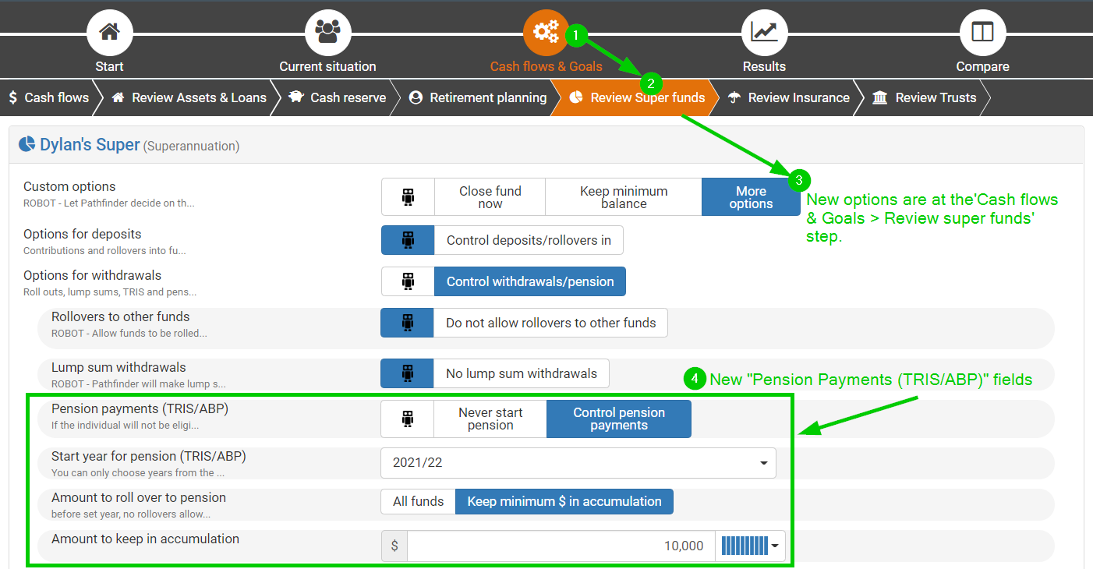1093x569 pixels.
Task: Click the Amount to keep in accumulation field
Action: [560, 546]
